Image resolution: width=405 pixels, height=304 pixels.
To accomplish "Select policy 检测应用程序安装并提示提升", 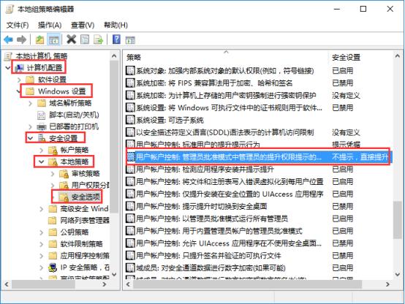I will (x=205, y=170).
